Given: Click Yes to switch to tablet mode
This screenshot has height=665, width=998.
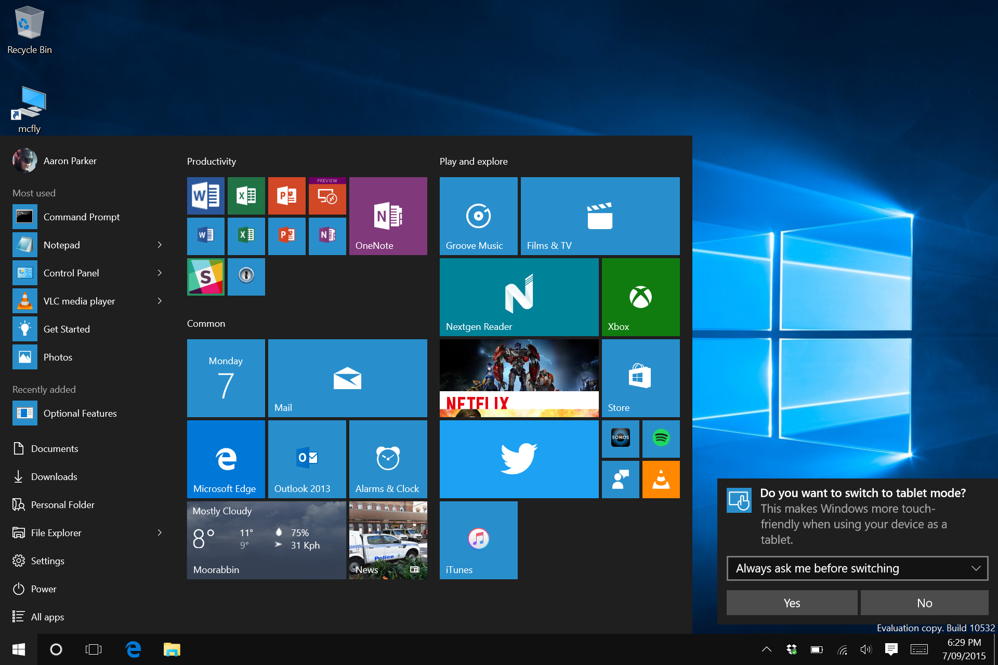Looking at the screenshot, I should point(792,603).
